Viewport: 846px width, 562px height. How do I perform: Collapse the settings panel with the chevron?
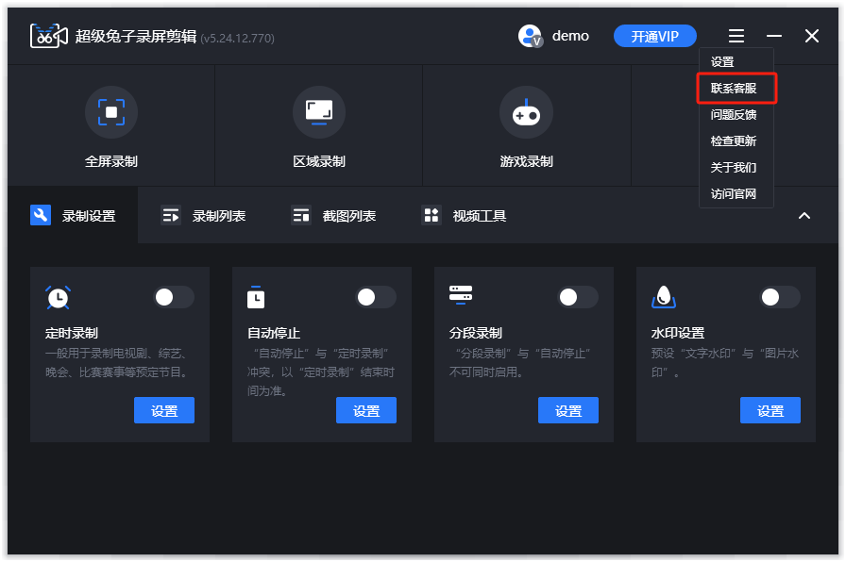[x=804, y=216]
